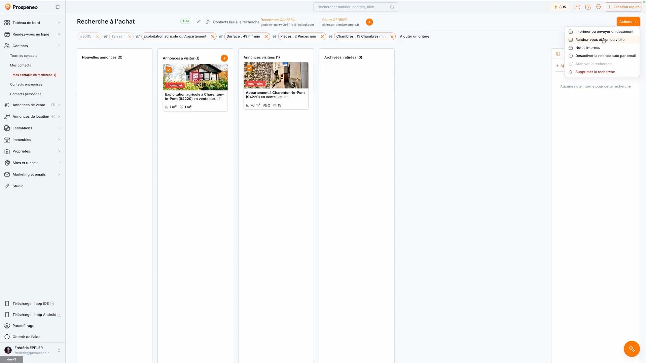Remove Exploitation agricole ou Appartement criterion
646x363 pixels.
click(213, 37)
